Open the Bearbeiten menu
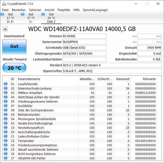This screenshot has height=163, width=164. [x=19, y=10]
